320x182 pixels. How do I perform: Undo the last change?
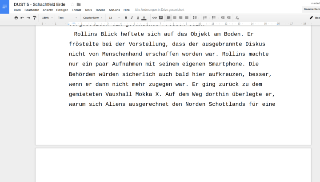[22, 18]
